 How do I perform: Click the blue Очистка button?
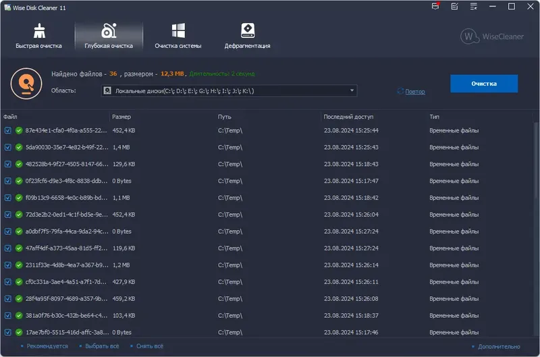pyautogui.click(x=484, y=84)
